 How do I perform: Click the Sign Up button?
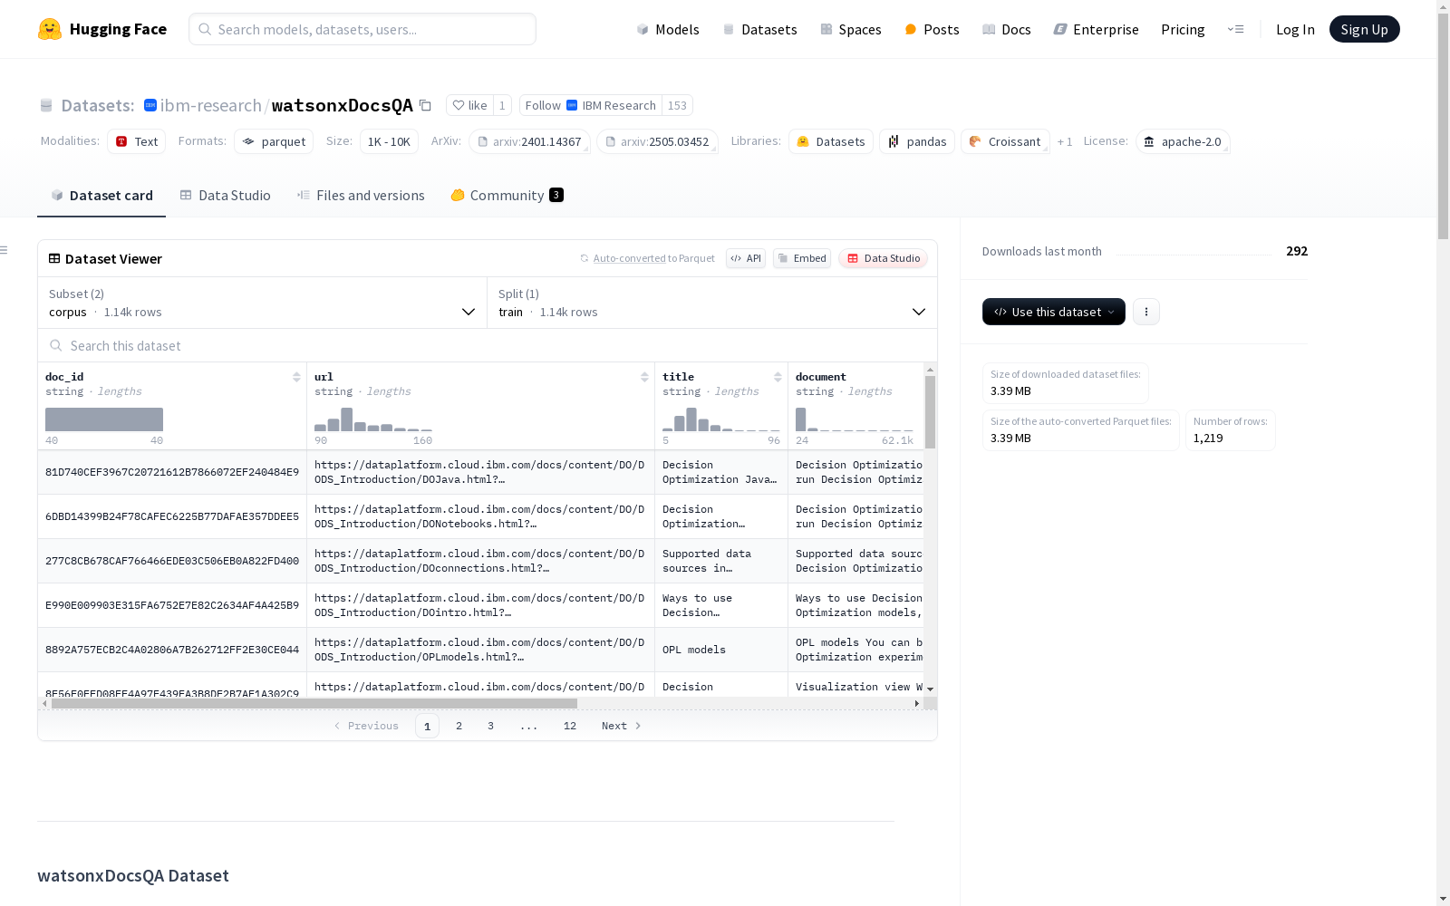pyautogui.click(x=1364, y=29)
